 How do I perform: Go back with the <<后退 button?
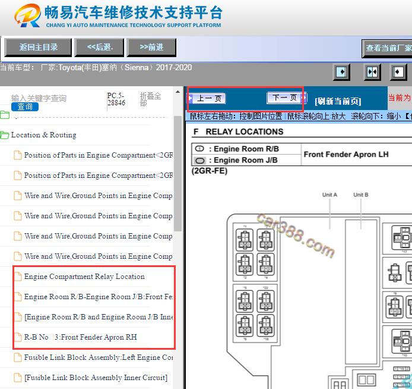99,48
